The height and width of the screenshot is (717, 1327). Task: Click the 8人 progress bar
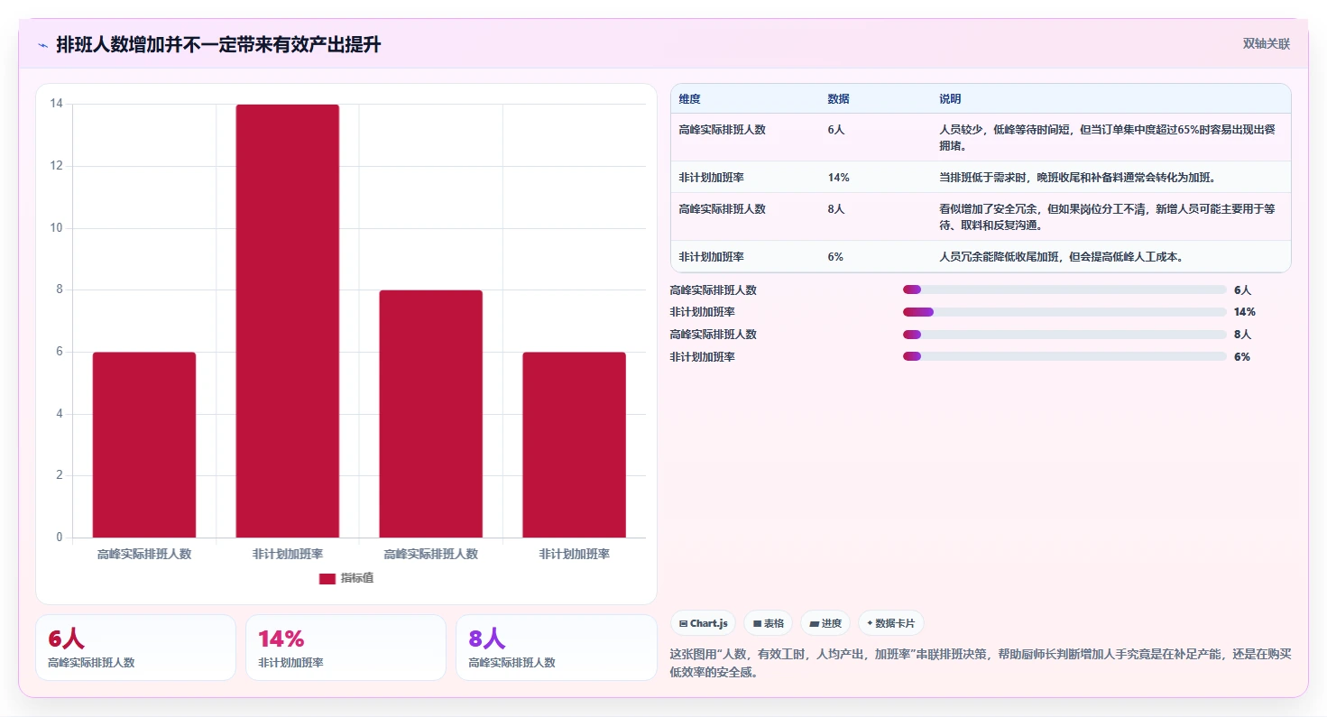[x=1064, y=335]
